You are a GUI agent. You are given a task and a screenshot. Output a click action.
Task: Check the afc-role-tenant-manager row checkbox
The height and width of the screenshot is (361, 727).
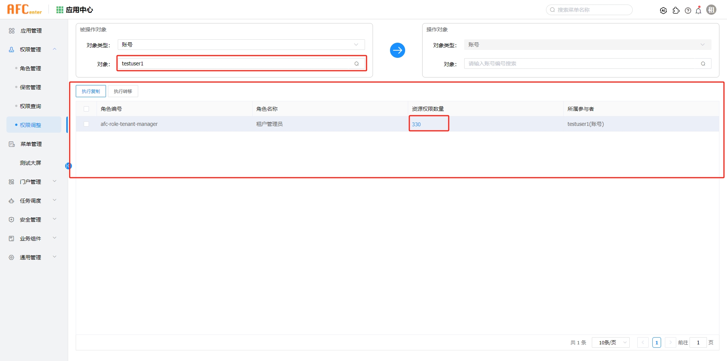pyautogui.click(x=86, y=124)
